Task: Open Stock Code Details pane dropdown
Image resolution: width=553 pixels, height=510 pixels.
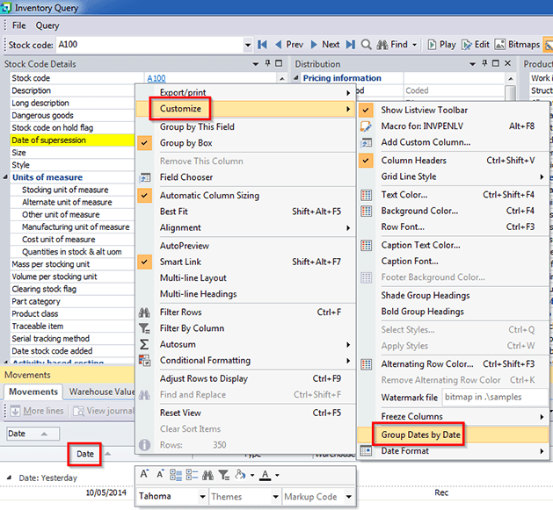Action: pyautogui.click(x=255, y=64)
